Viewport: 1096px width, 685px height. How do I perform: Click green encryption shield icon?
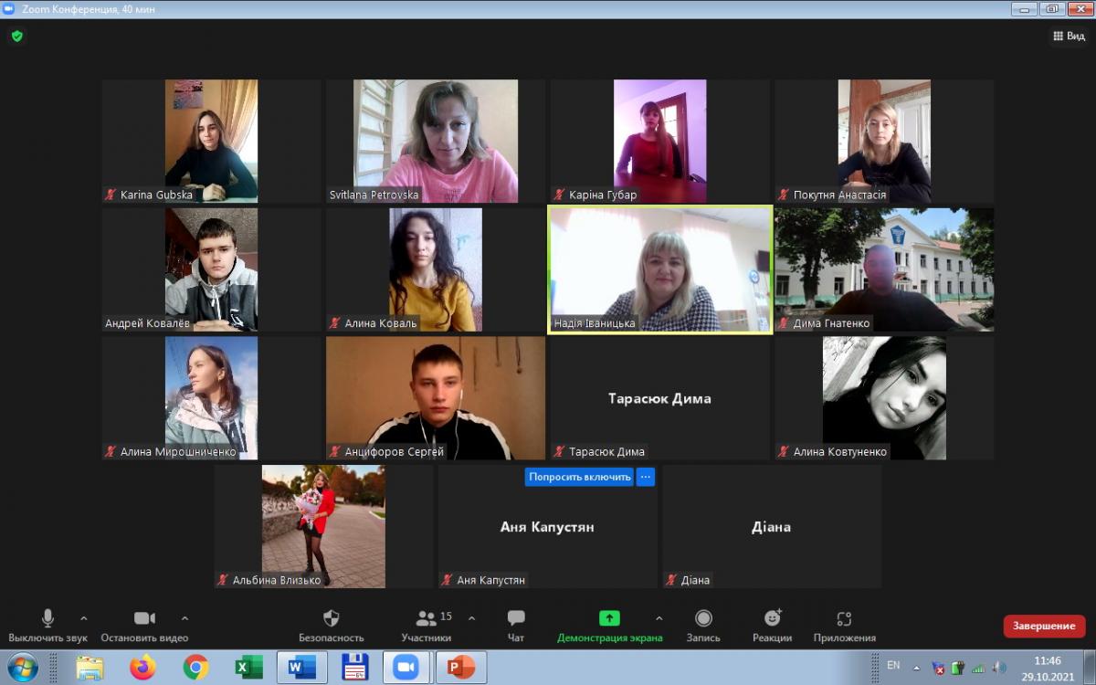[16, 37]
